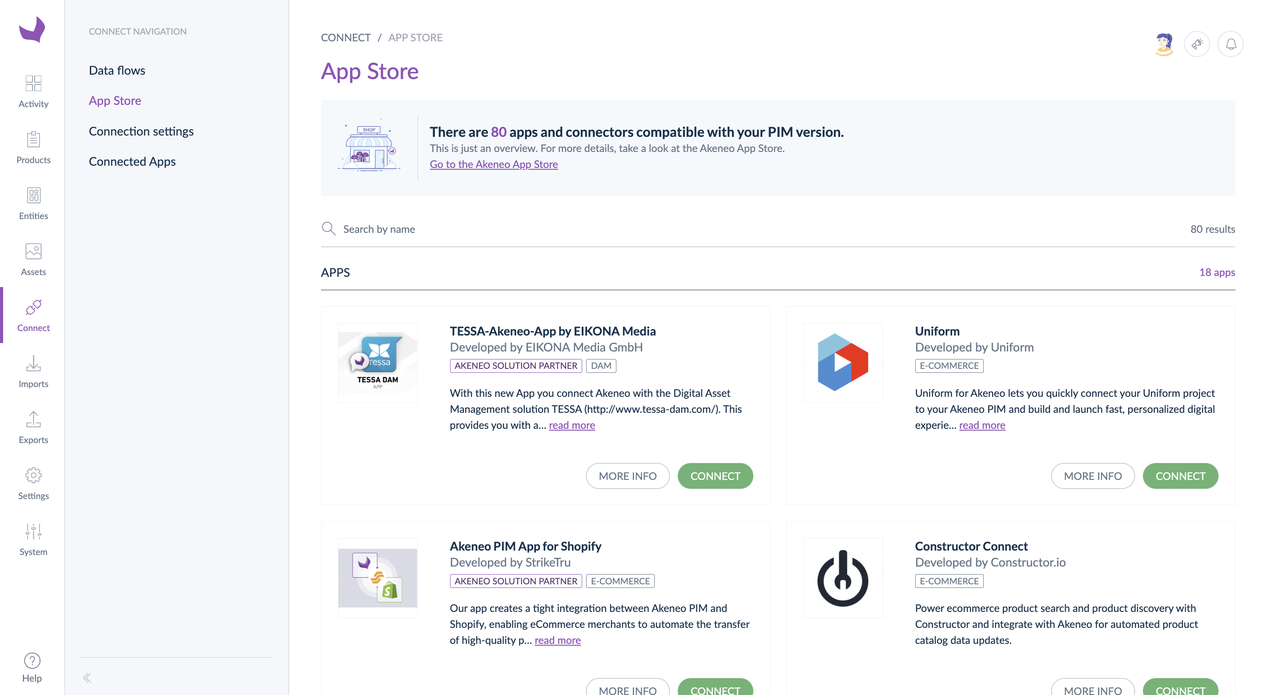Viewport: 1263px width, 695px height.
Task: Click MORE INFO for TESSA-Akeneo-App
Action: tap(627, 476)
